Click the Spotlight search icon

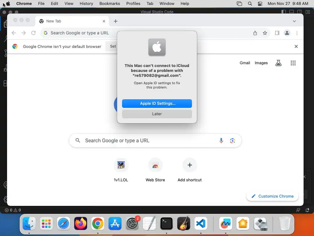pos(250,4)
